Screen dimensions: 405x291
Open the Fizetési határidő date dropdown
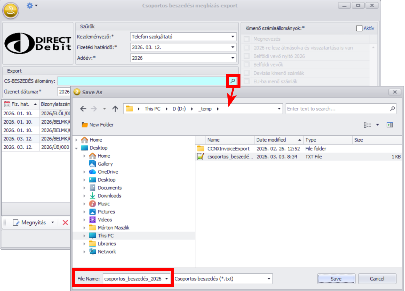pyautogui.click(x=233, y=47)
